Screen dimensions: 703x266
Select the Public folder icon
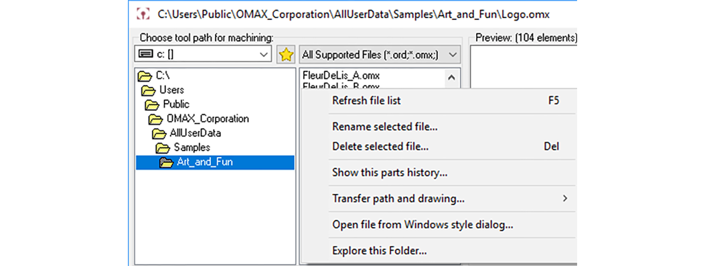click(153, 104)
